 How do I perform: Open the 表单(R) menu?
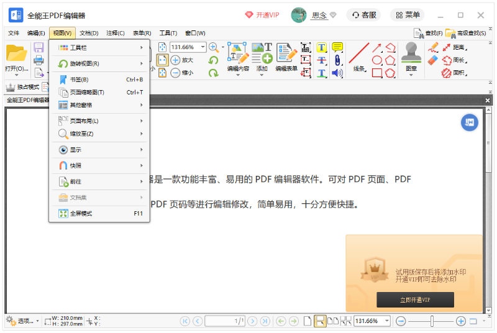142,33
